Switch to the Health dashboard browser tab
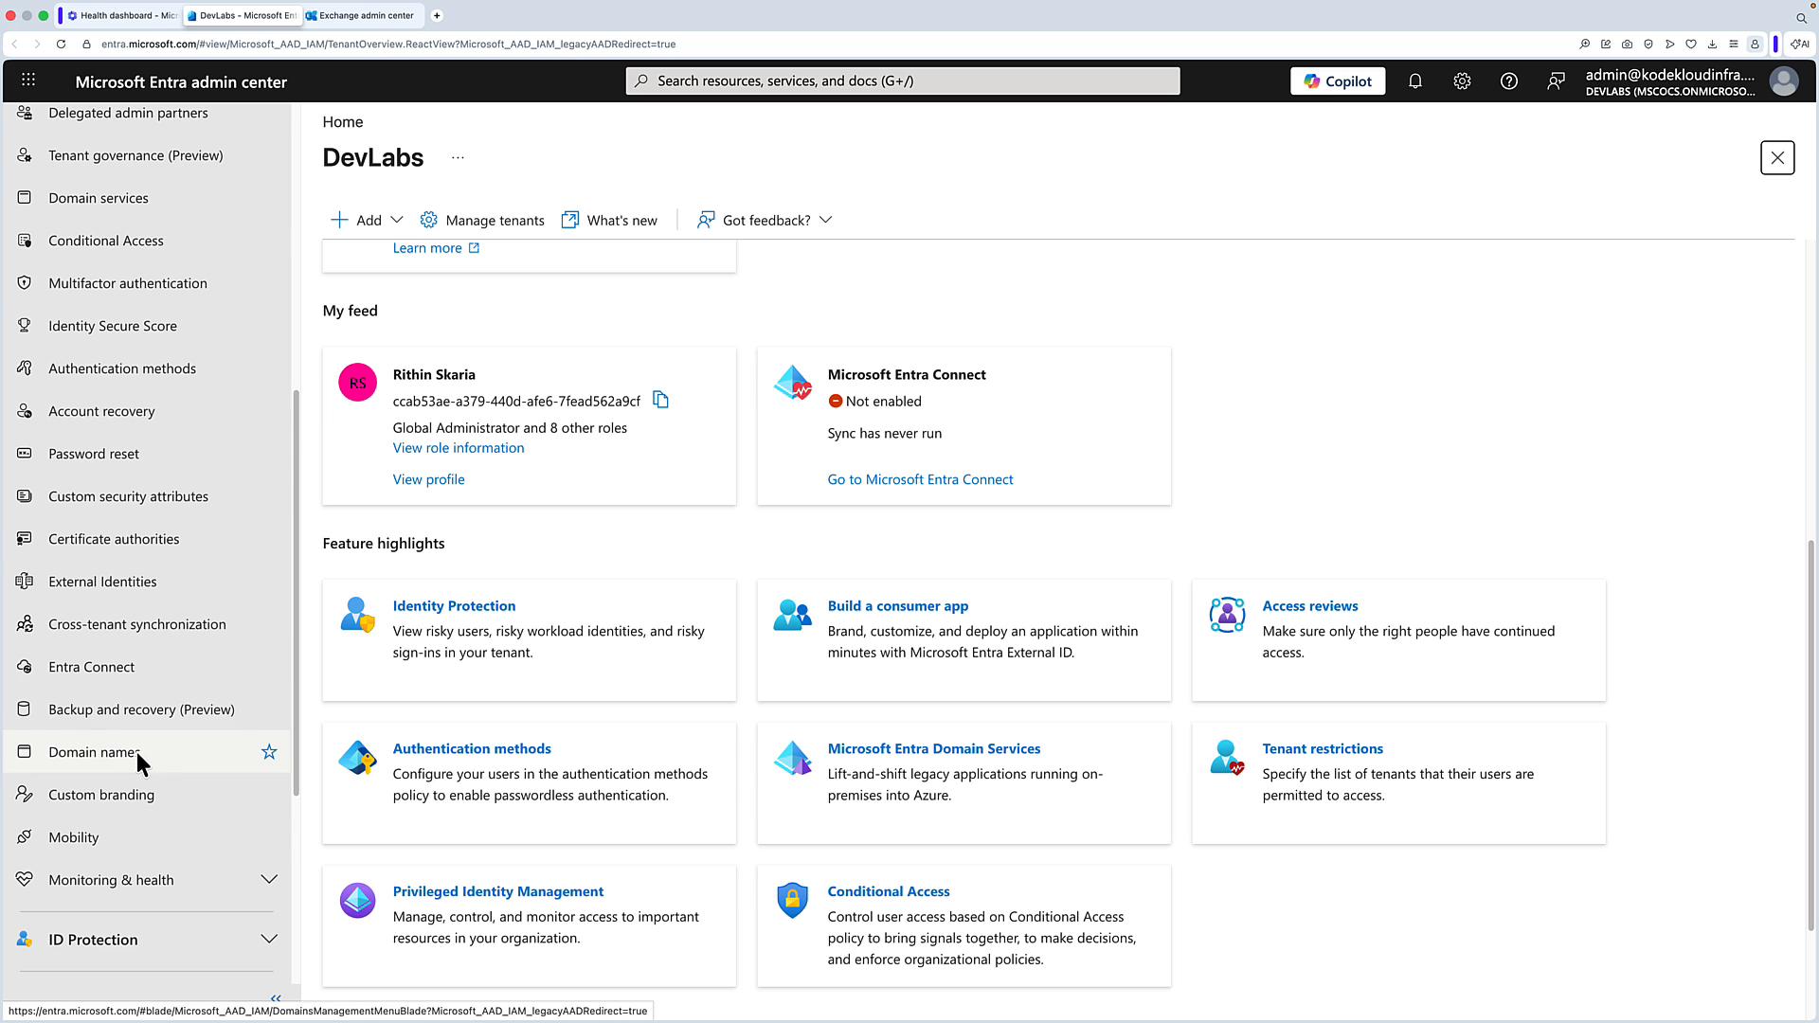 [121, 15]
